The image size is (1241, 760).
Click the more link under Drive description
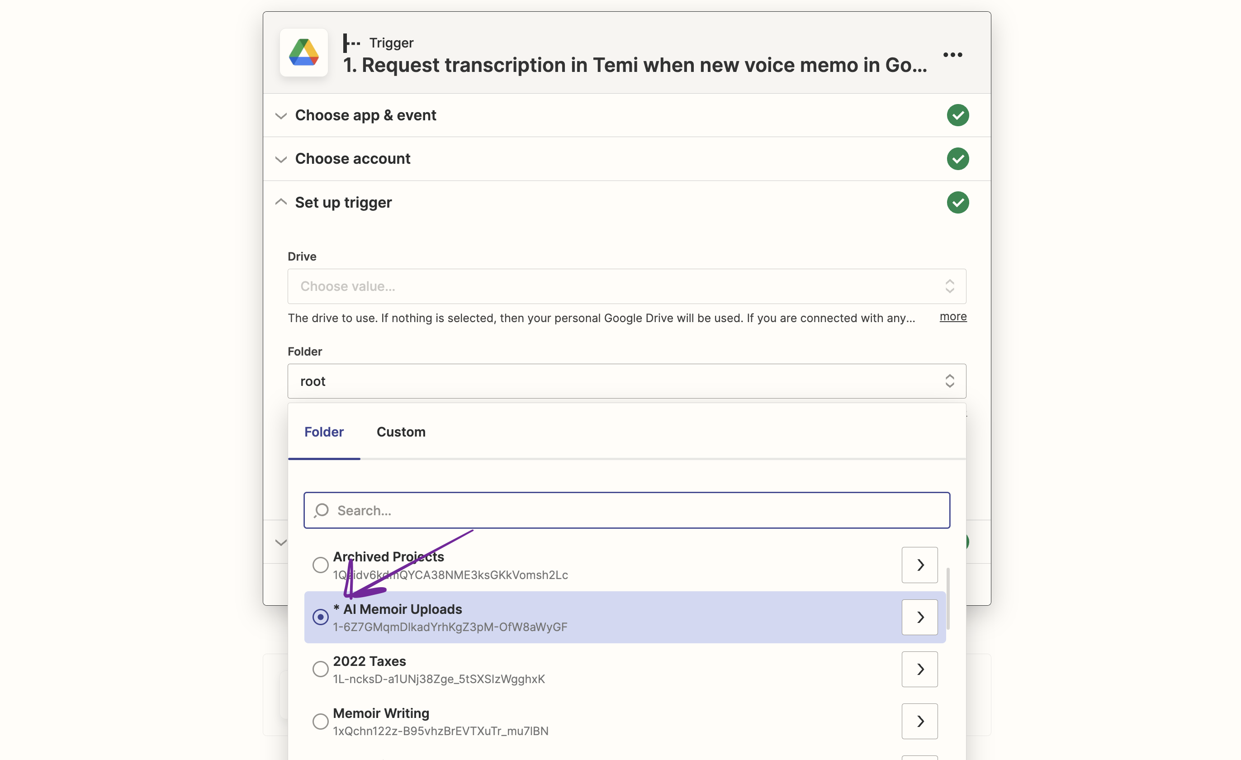coord(953,316)
